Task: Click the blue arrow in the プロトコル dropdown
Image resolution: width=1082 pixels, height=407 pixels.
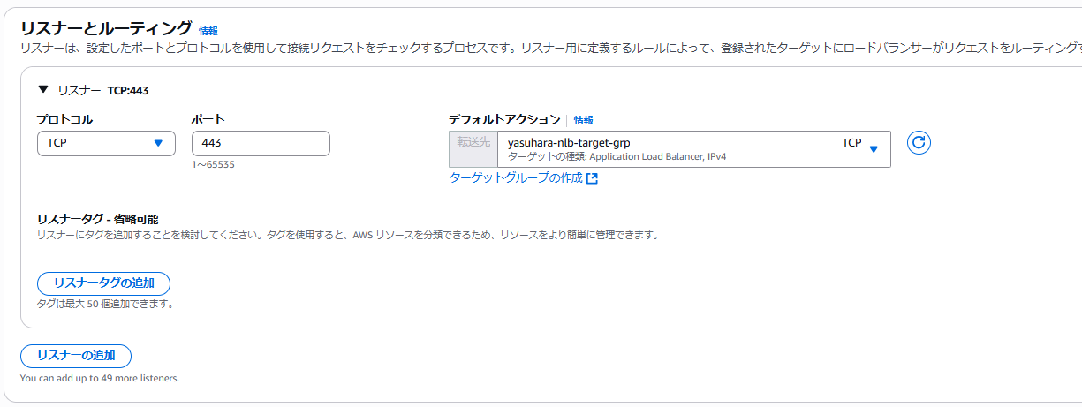Action: pyautogui.click(x=159, y=143)
